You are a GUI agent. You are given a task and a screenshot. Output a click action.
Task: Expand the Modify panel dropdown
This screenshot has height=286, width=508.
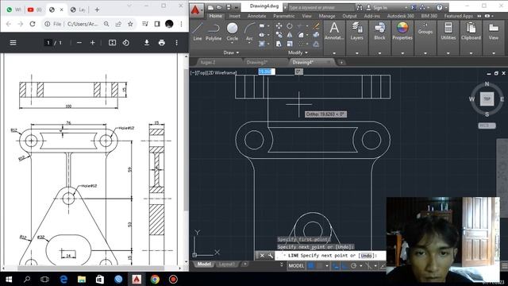[x=298, y=52]
